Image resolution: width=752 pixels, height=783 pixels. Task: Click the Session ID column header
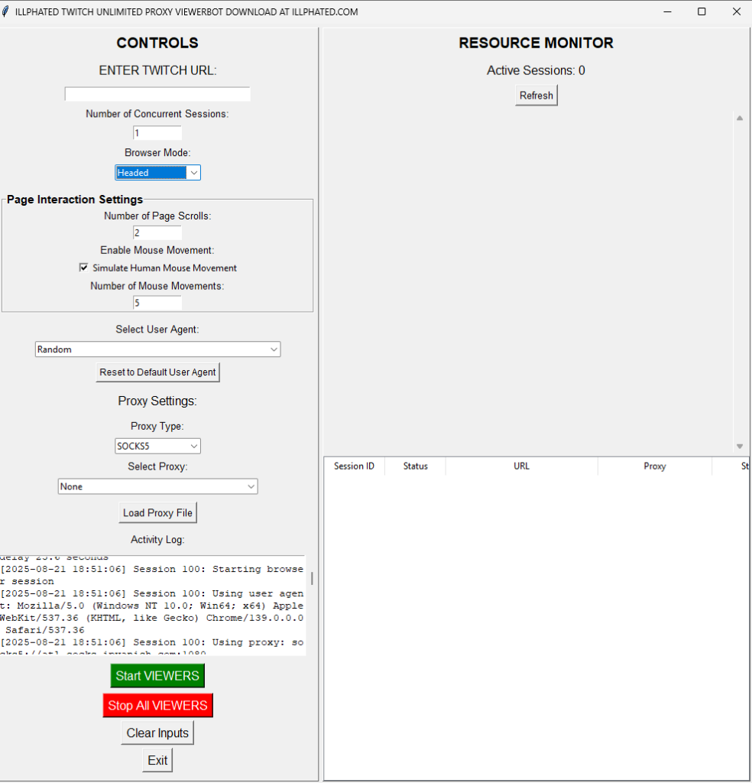(355, 466)
